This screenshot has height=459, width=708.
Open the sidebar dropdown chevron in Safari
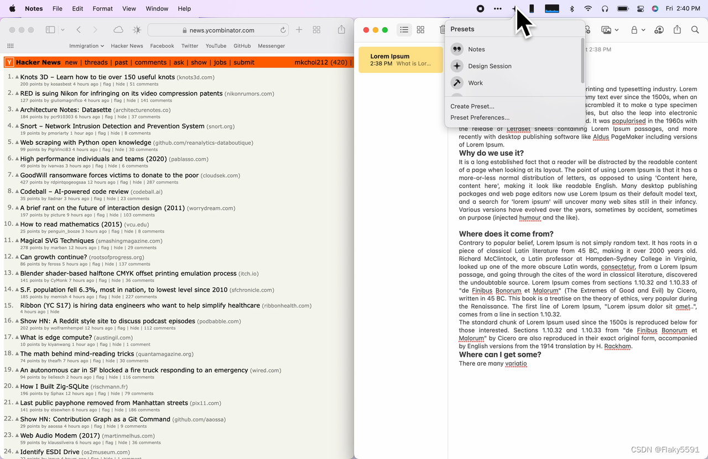tap(63, 30)
